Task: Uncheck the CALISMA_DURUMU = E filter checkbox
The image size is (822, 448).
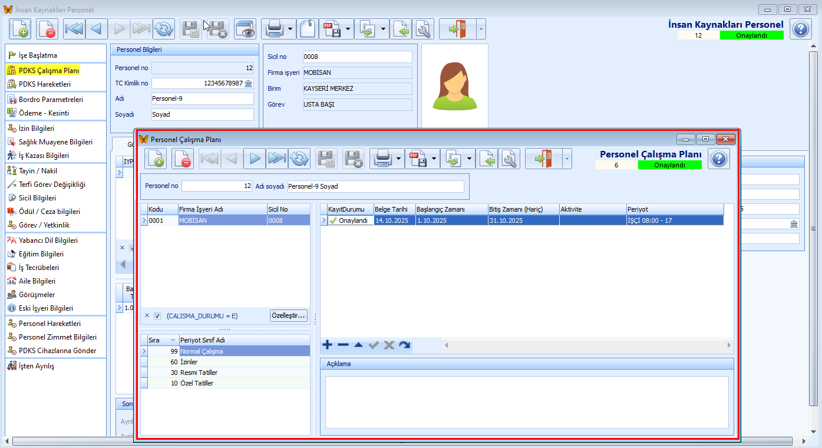Action: [157, 316]
